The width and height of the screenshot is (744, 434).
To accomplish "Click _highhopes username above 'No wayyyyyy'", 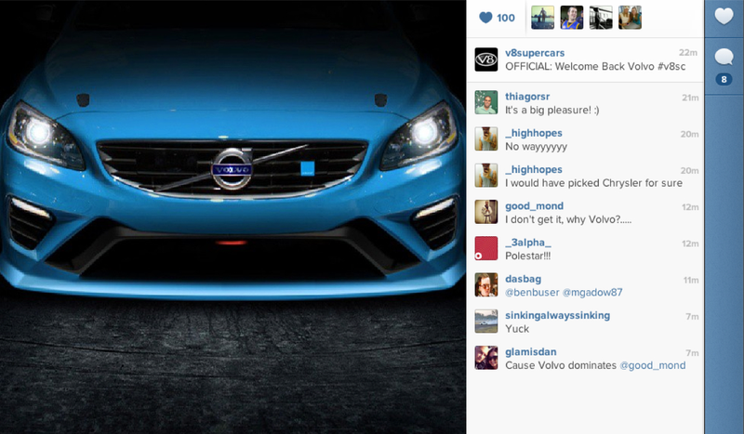I will coord(533,133).
